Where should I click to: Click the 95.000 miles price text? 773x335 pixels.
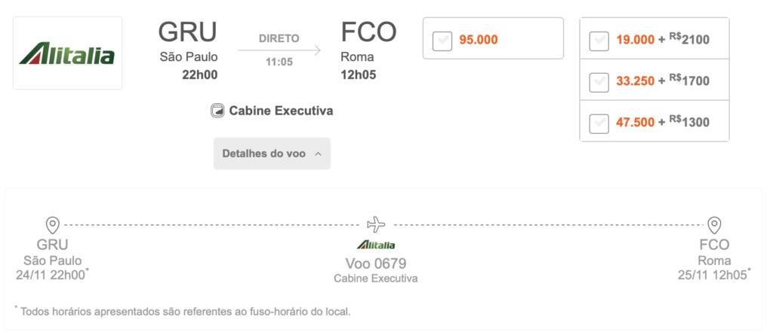pos(478,40)
